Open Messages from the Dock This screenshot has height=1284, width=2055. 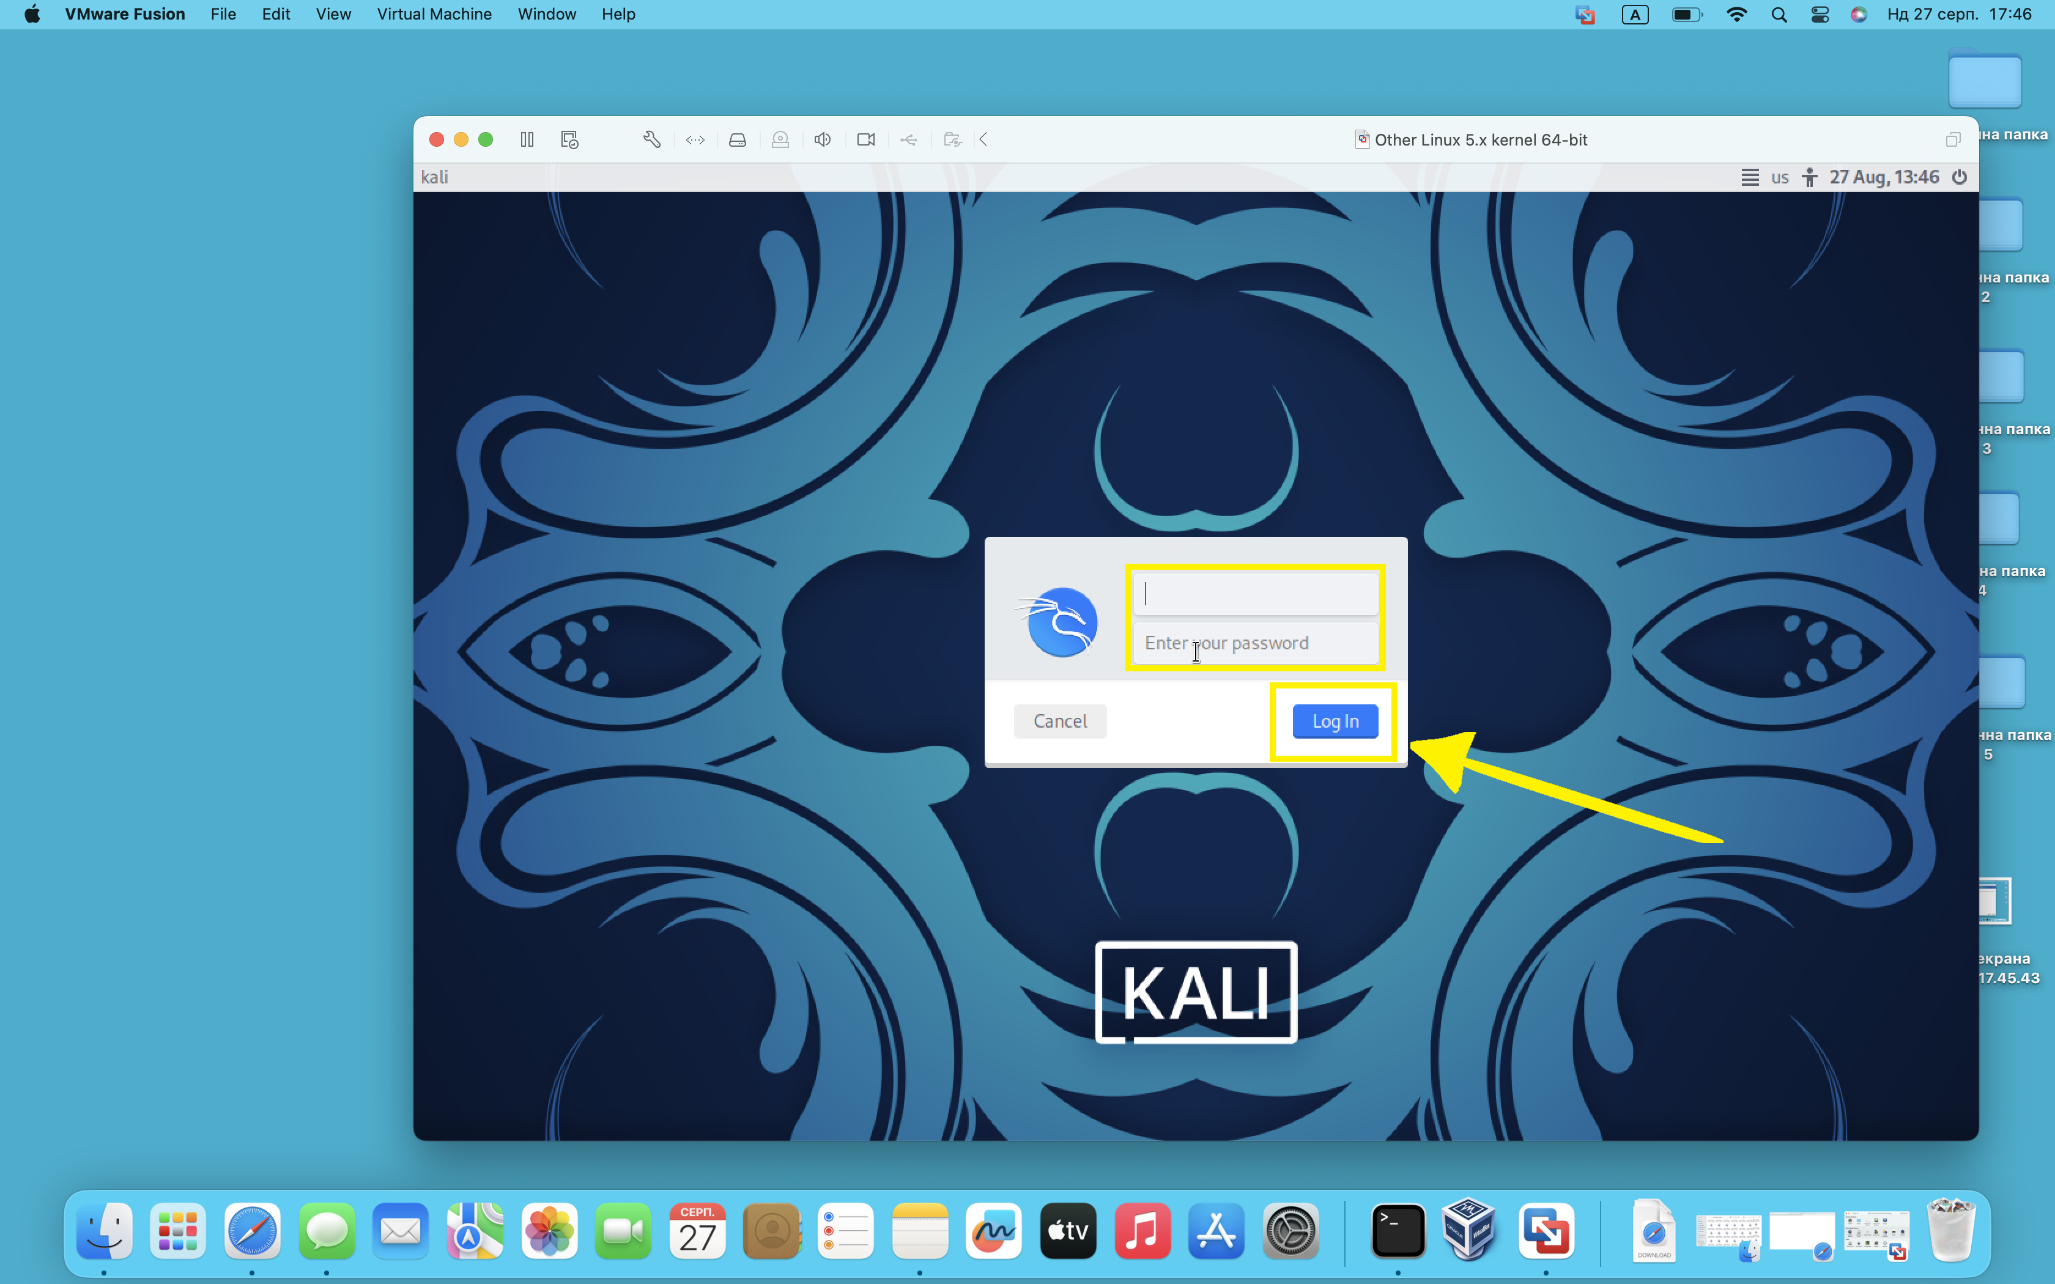pyautogui.click(x=327, y=1230)
